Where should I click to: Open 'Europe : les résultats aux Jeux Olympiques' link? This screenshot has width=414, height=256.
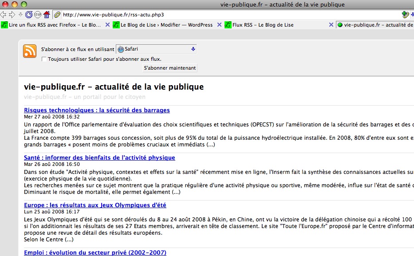(x=95, y=205)
